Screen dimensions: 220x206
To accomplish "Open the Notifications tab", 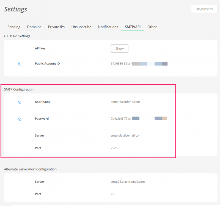I will tap(108, 27).
